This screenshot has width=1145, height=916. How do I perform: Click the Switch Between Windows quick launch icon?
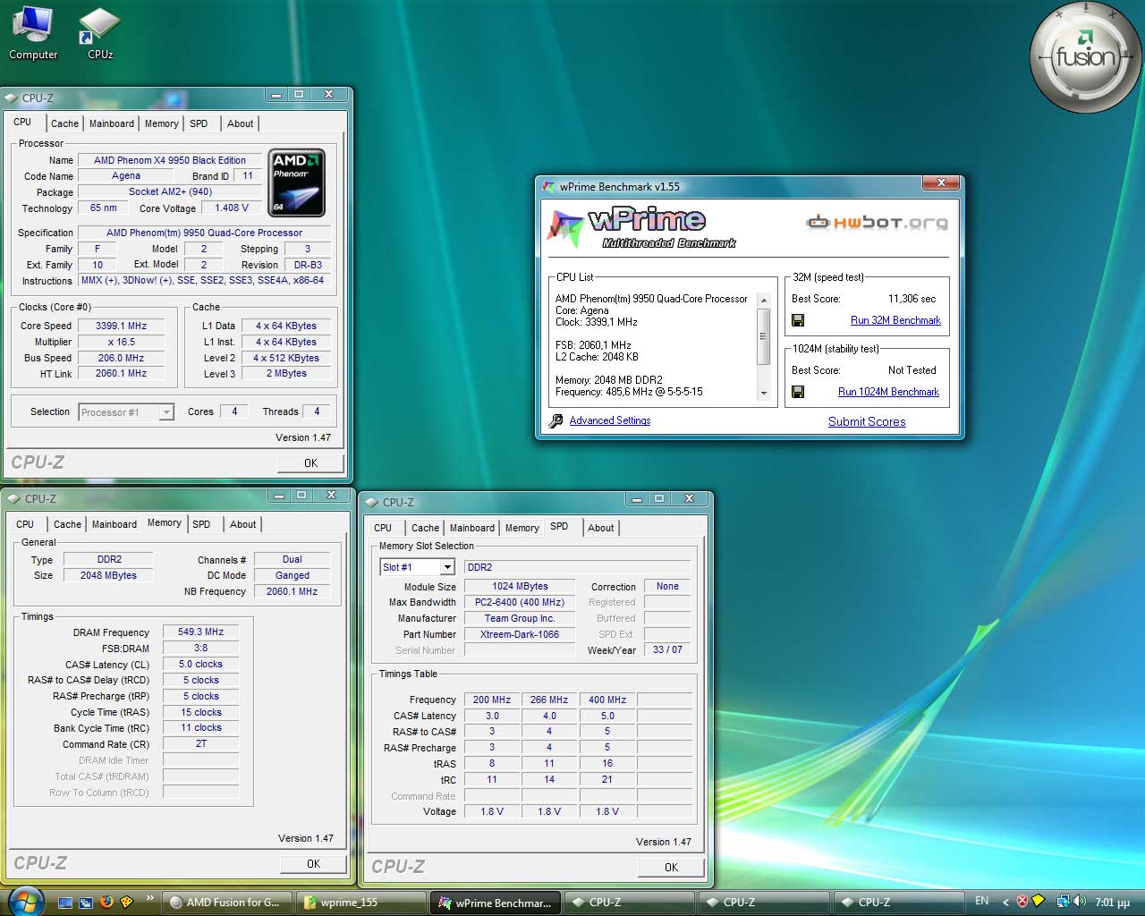pos(86,902)
